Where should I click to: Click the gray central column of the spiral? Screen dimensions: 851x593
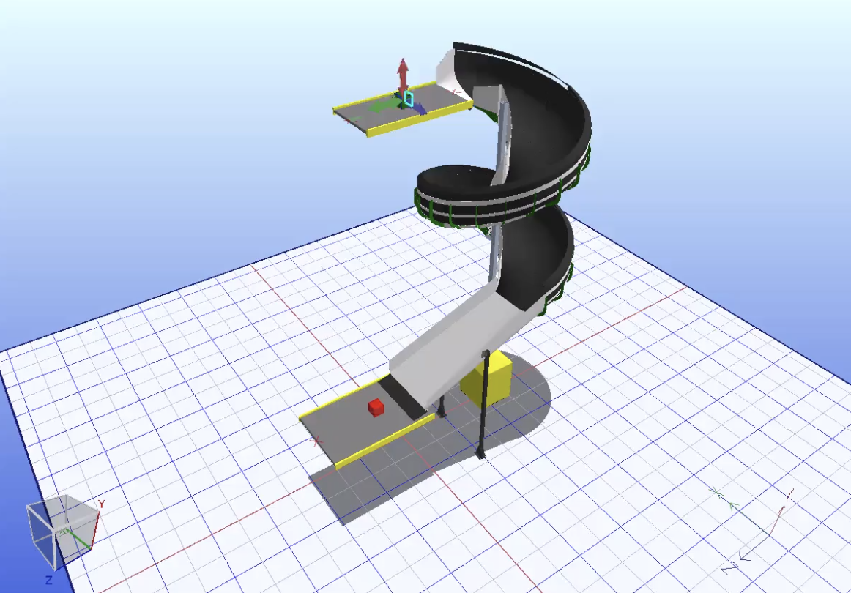coord(502,146)
